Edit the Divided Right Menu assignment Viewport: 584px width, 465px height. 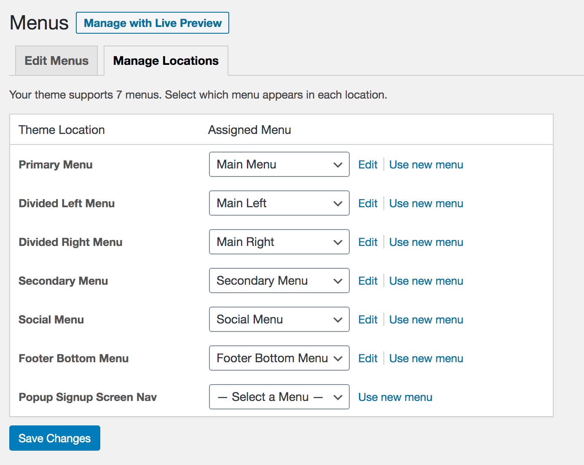coord(367,242)
